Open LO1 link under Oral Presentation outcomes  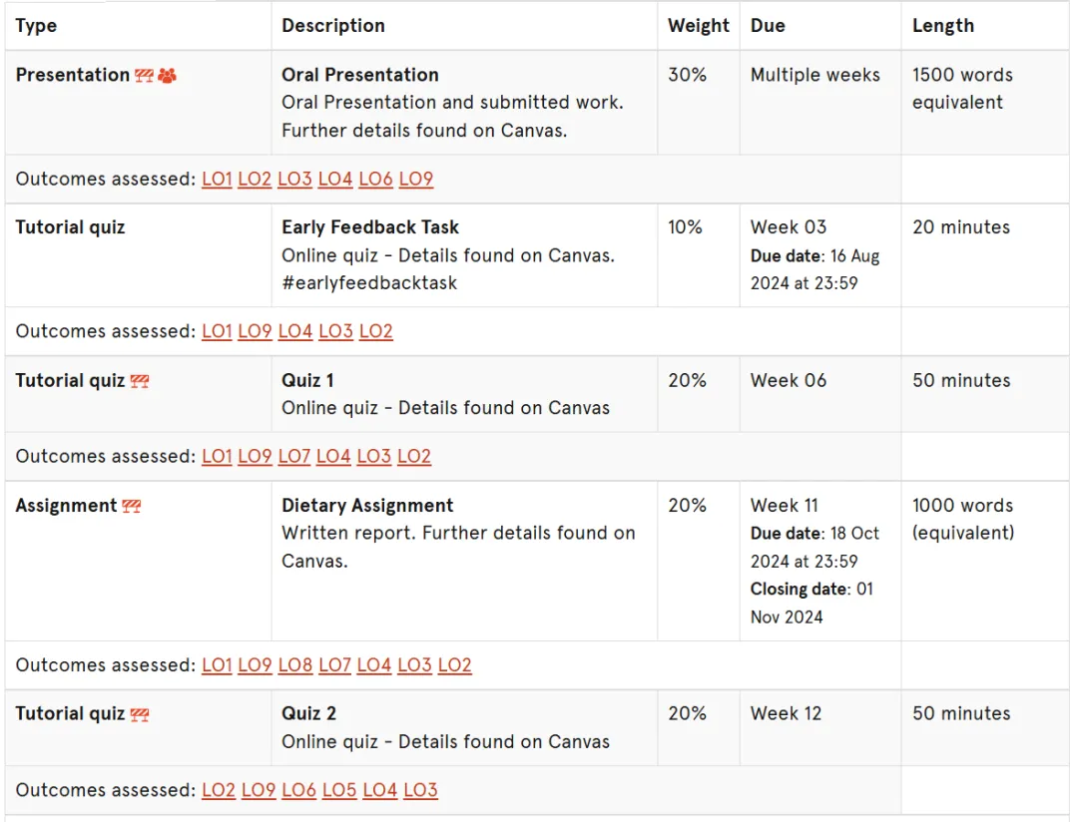217,180
